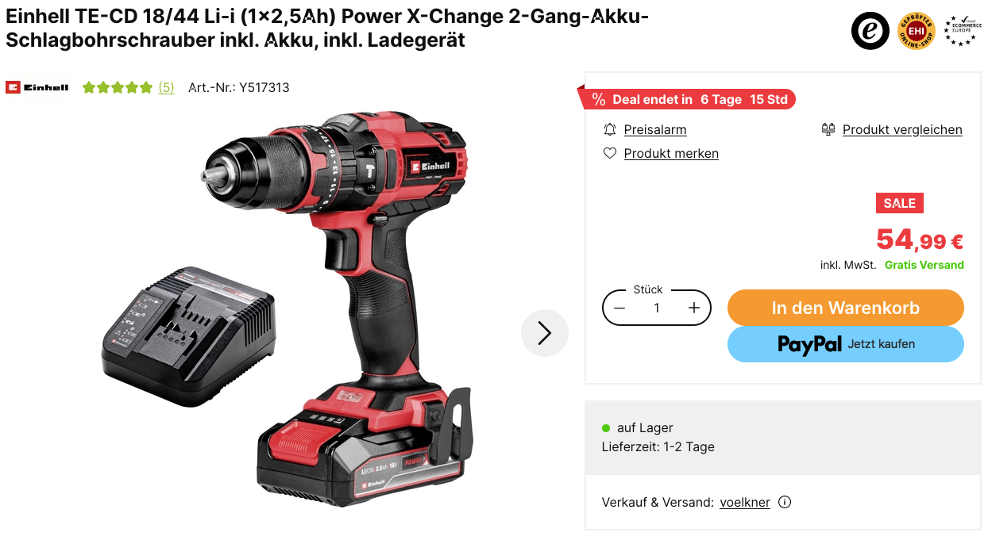Open the voelkner seller link
This screenshot has width=988, height=540.
pos(745,502)
